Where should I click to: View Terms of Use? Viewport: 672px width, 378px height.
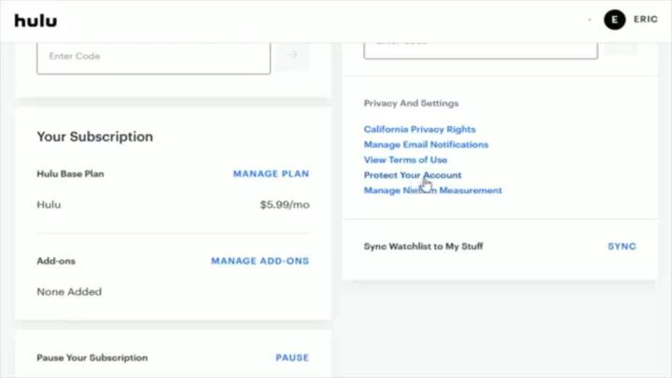[405, 160]
